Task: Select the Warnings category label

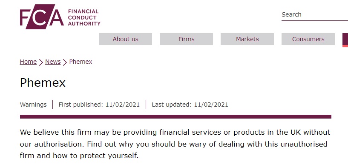Action: [33, 105]
